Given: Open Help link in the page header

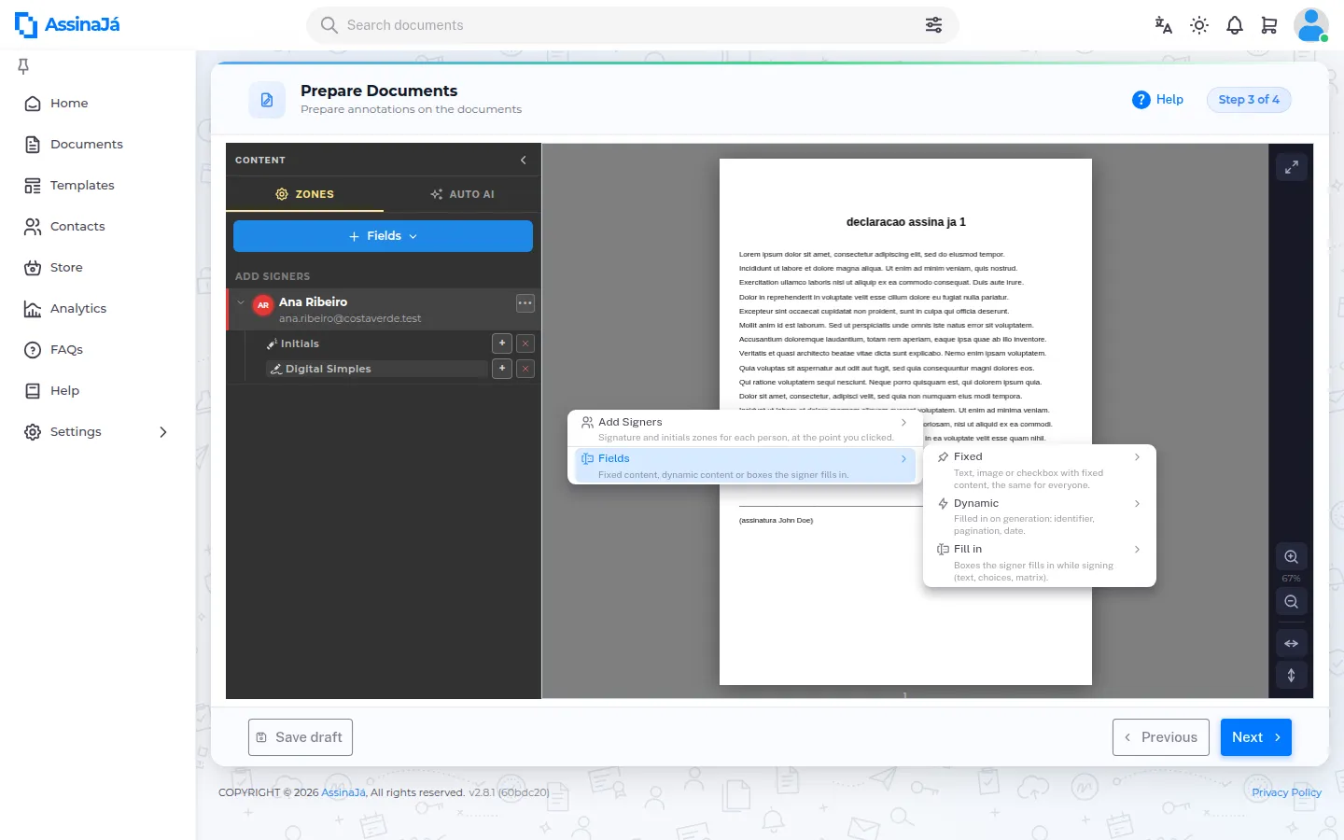Looking at the screenshot, I should [x=1157, y=100].
